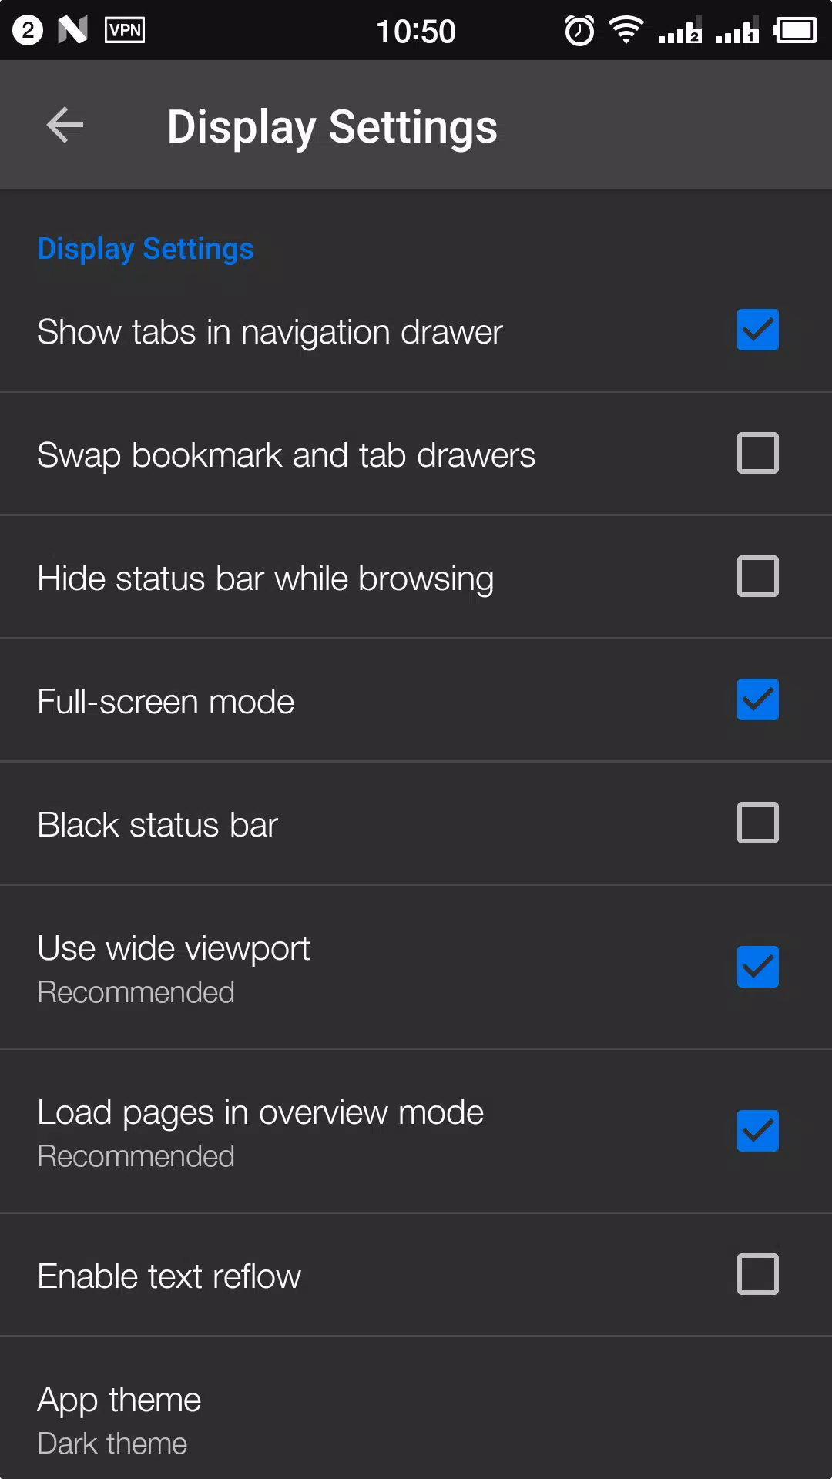This screenshot has height=1479, width=832.
Task: Tap the SIM 2 signal strength icon
Action: (x=679, y=31)
